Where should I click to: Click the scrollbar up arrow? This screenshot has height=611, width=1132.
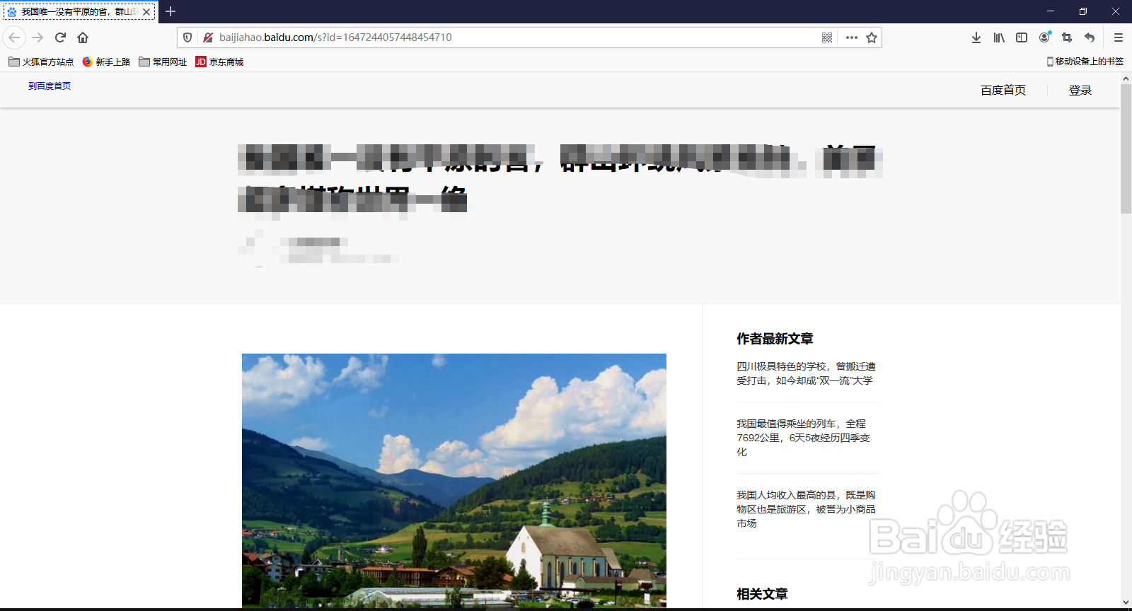click(1126, 78)
